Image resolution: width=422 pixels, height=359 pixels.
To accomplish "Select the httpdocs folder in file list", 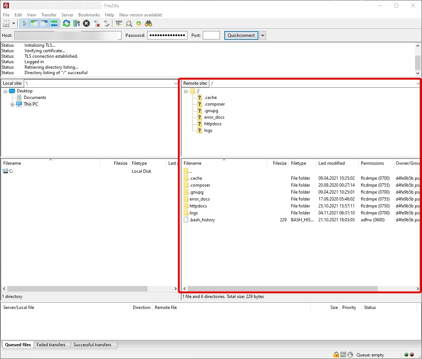I will pyautogui.click(x=198, y=206).
